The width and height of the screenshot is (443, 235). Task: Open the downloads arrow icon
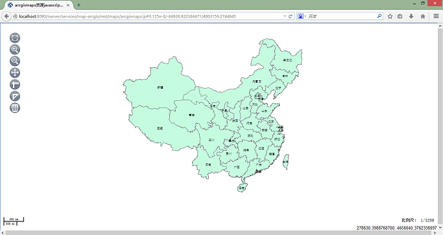pos(411,16)
